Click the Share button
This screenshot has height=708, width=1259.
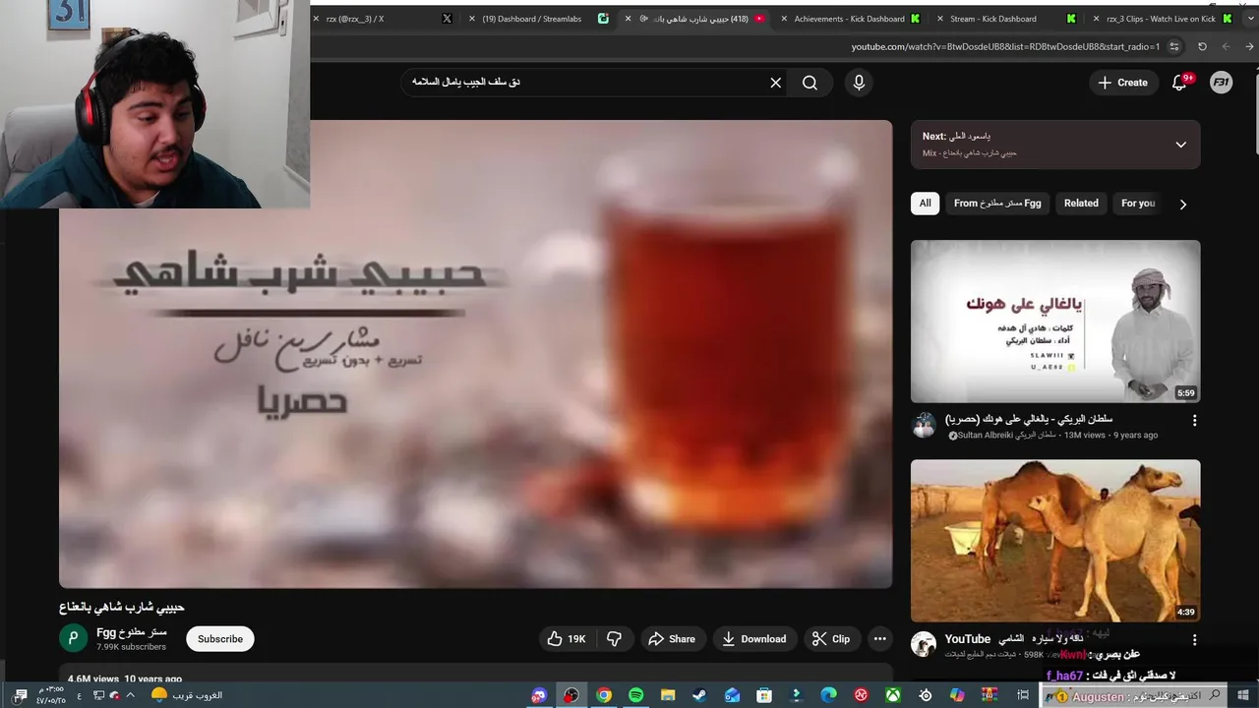[x=672, y=639]
